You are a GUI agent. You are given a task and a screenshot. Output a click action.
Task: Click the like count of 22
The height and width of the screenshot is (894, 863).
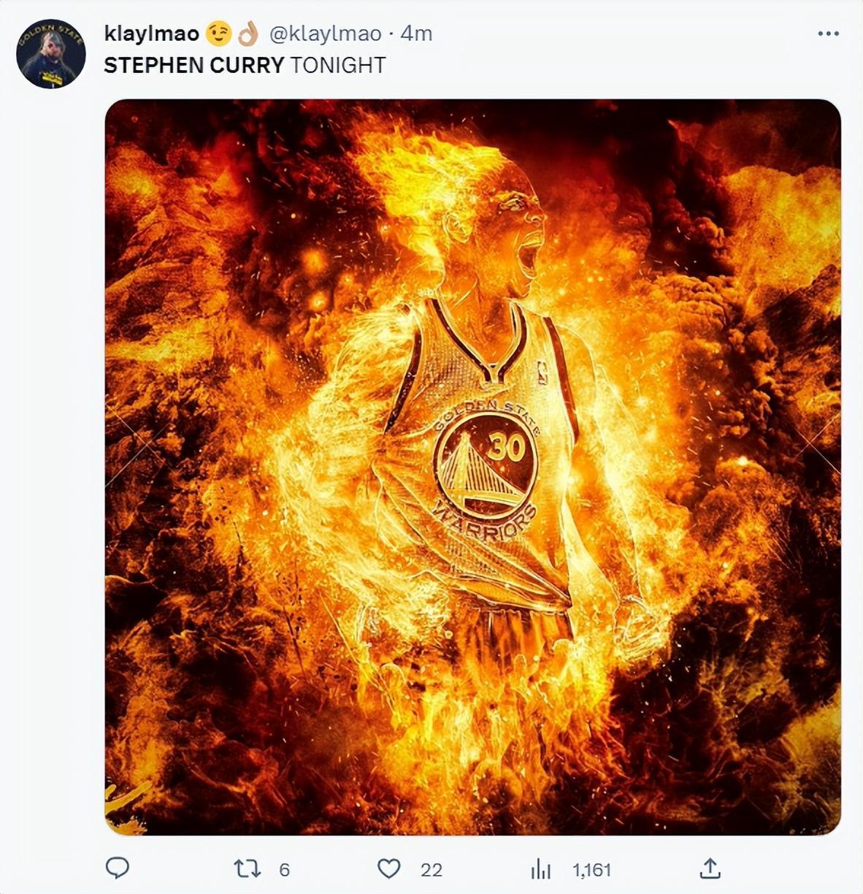(x=431, y=869)
